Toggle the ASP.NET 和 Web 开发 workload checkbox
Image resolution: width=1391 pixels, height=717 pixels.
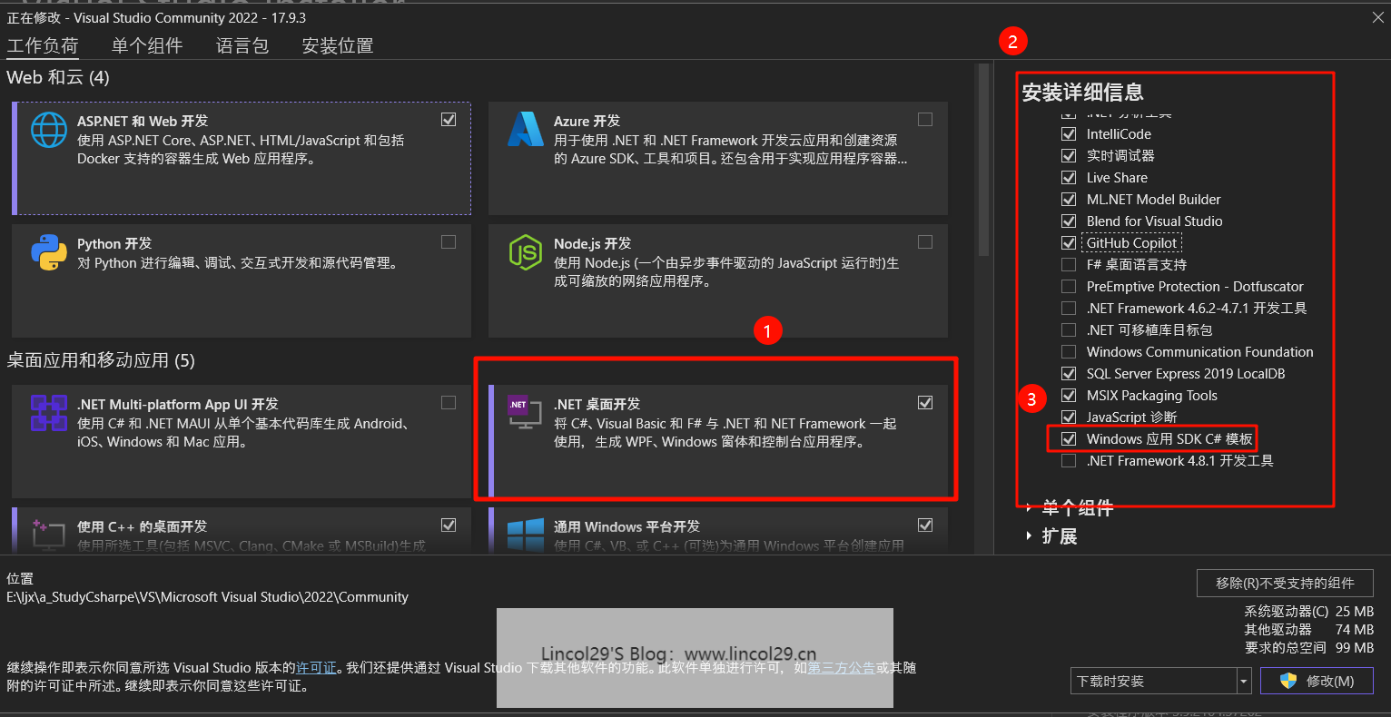point(449,119)
